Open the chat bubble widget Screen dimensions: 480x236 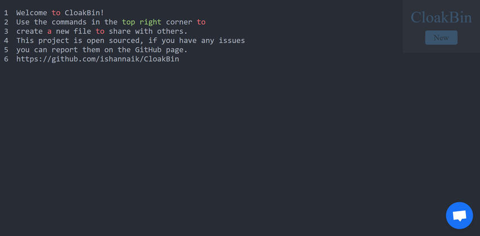(459, 216)
